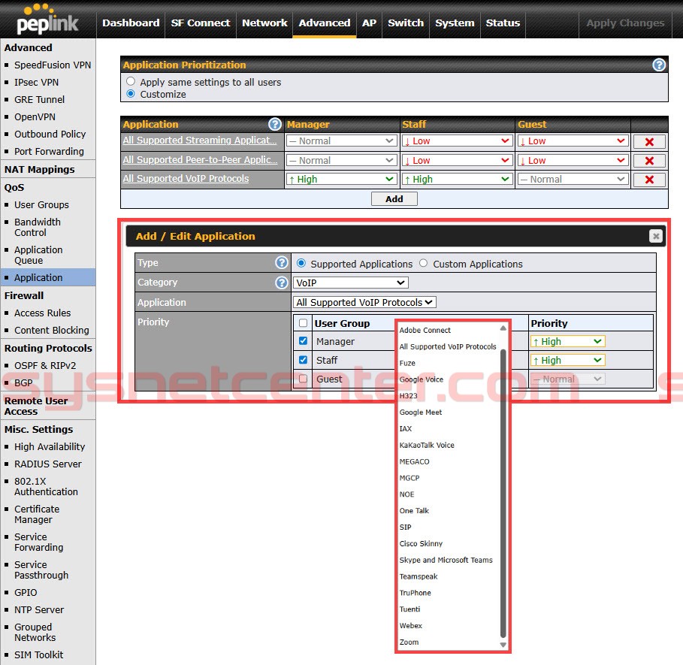Open the Switch tab
Screen dimensions: 683x665
click(406, 23)
